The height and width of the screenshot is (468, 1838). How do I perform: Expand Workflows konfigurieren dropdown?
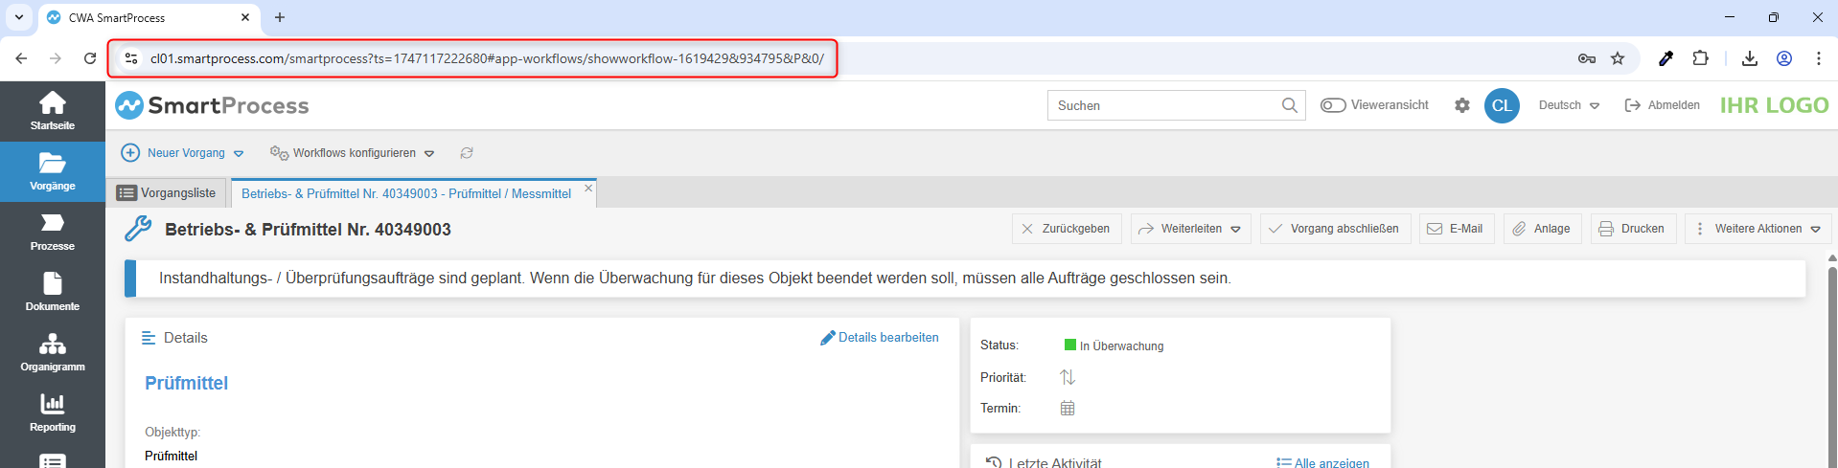click(x=429, y=153)
